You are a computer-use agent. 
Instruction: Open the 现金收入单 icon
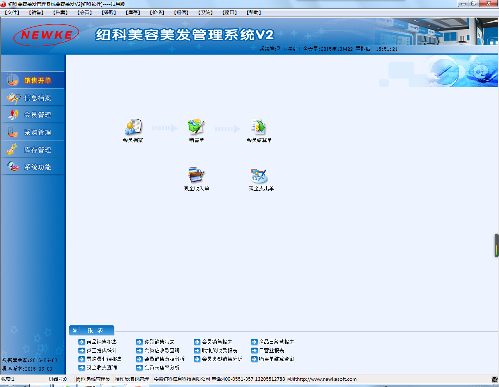(x=196, y=176)
